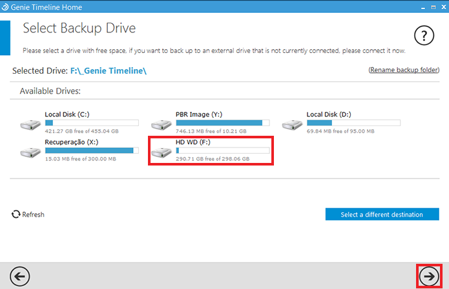449x289 pixels.
Task: Click the Local Disk (D:) usage bar
Action: click(353, 123)
